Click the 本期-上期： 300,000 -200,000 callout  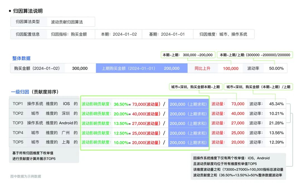point(188,55)
